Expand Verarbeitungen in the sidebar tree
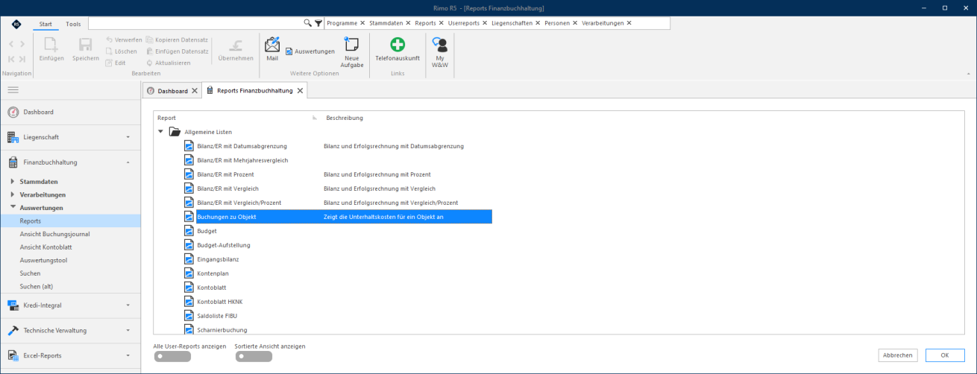The image size is (977, 374). (x=13, y=194)
